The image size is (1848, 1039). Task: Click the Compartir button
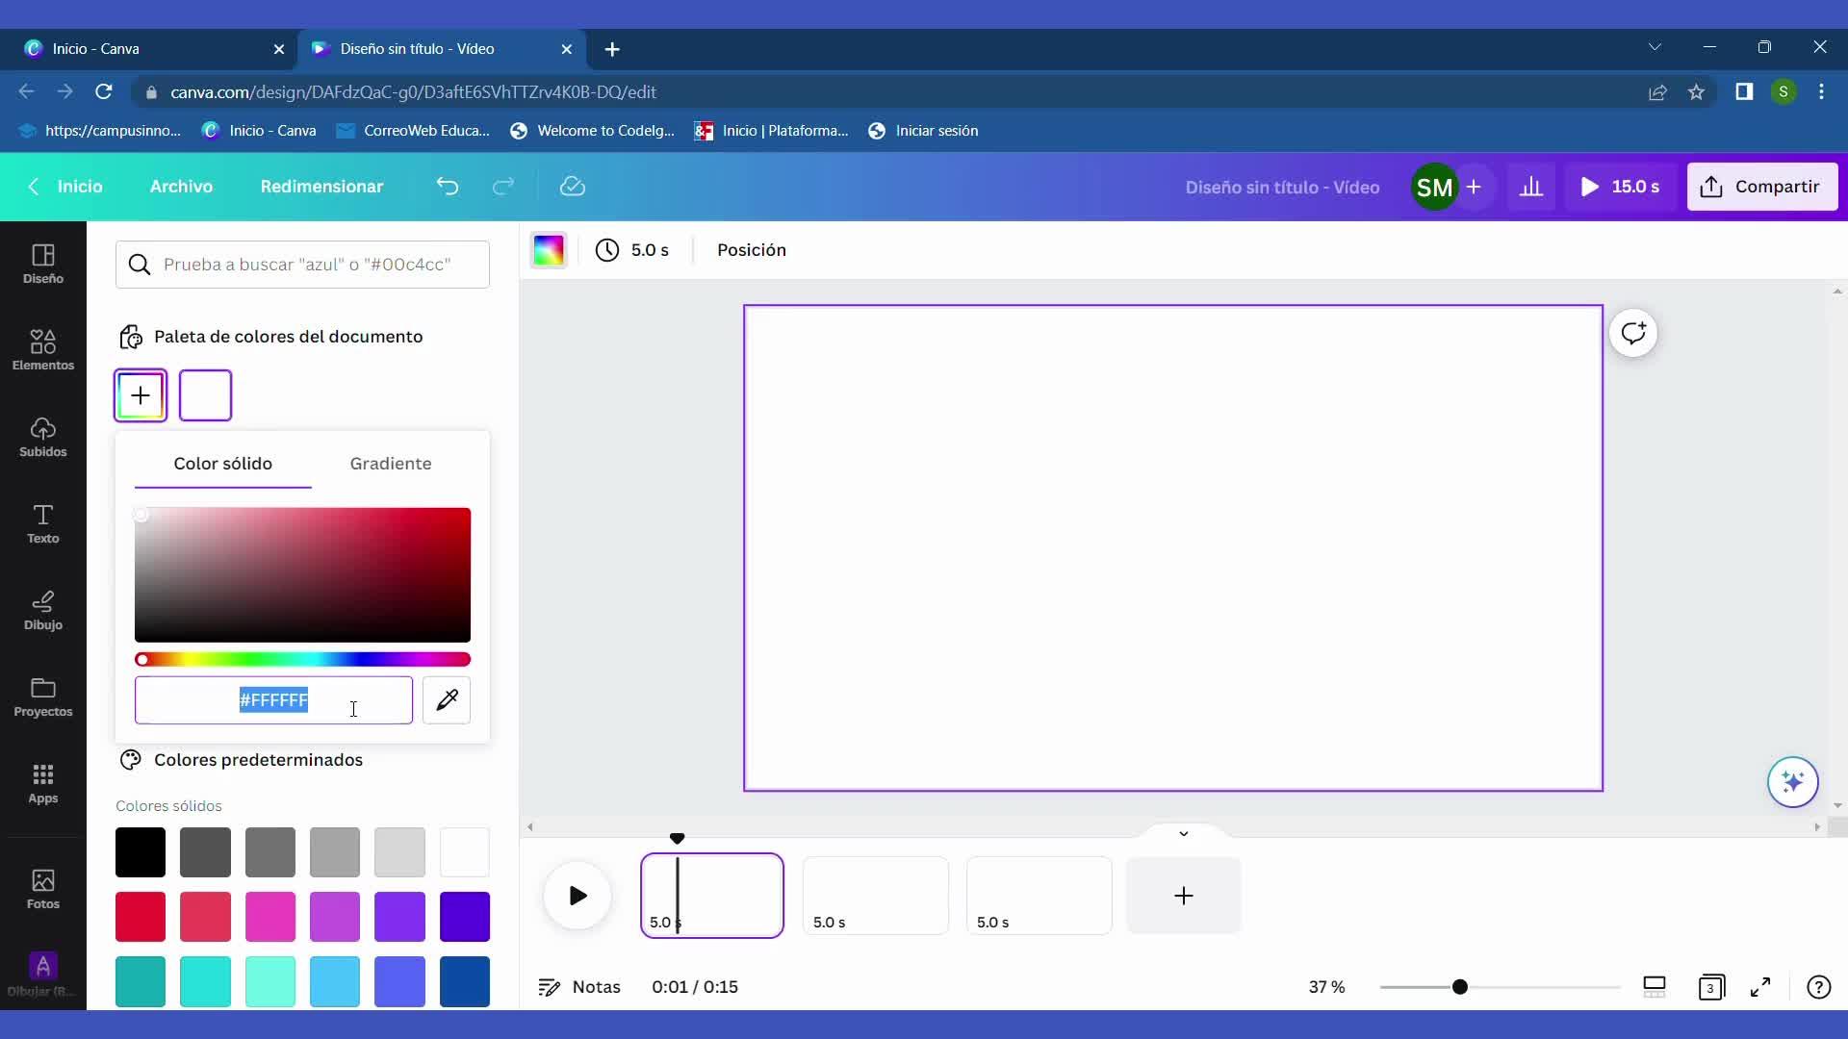click(1761, 187)
